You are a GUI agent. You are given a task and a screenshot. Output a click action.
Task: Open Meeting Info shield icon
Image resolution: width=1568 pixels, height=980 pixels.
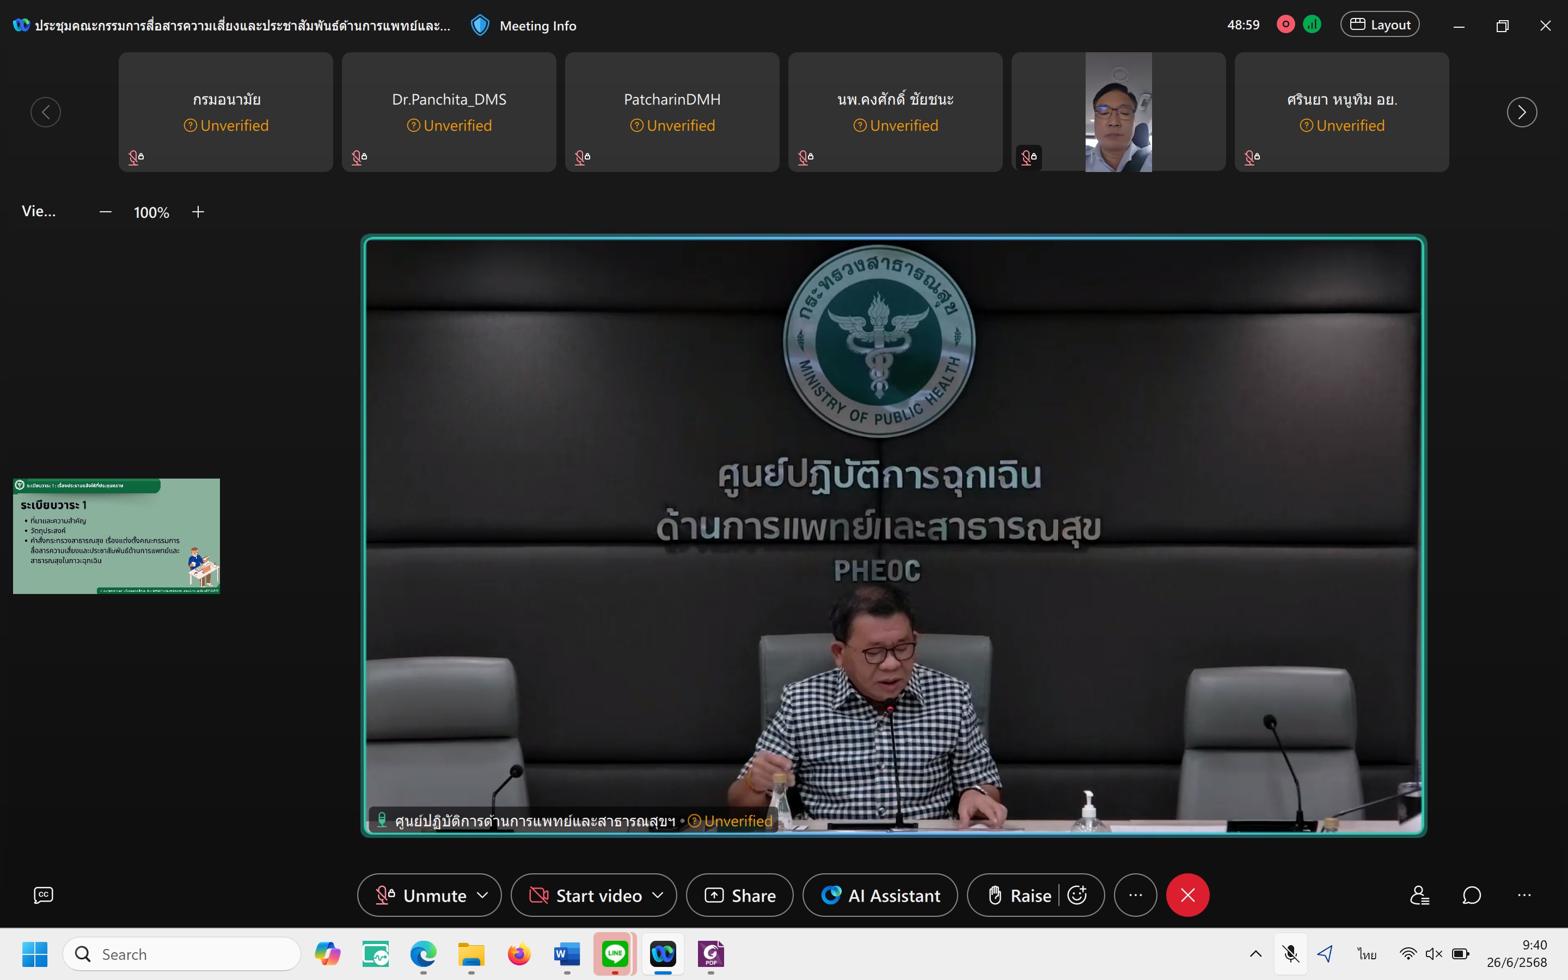(x=480, y=25)
